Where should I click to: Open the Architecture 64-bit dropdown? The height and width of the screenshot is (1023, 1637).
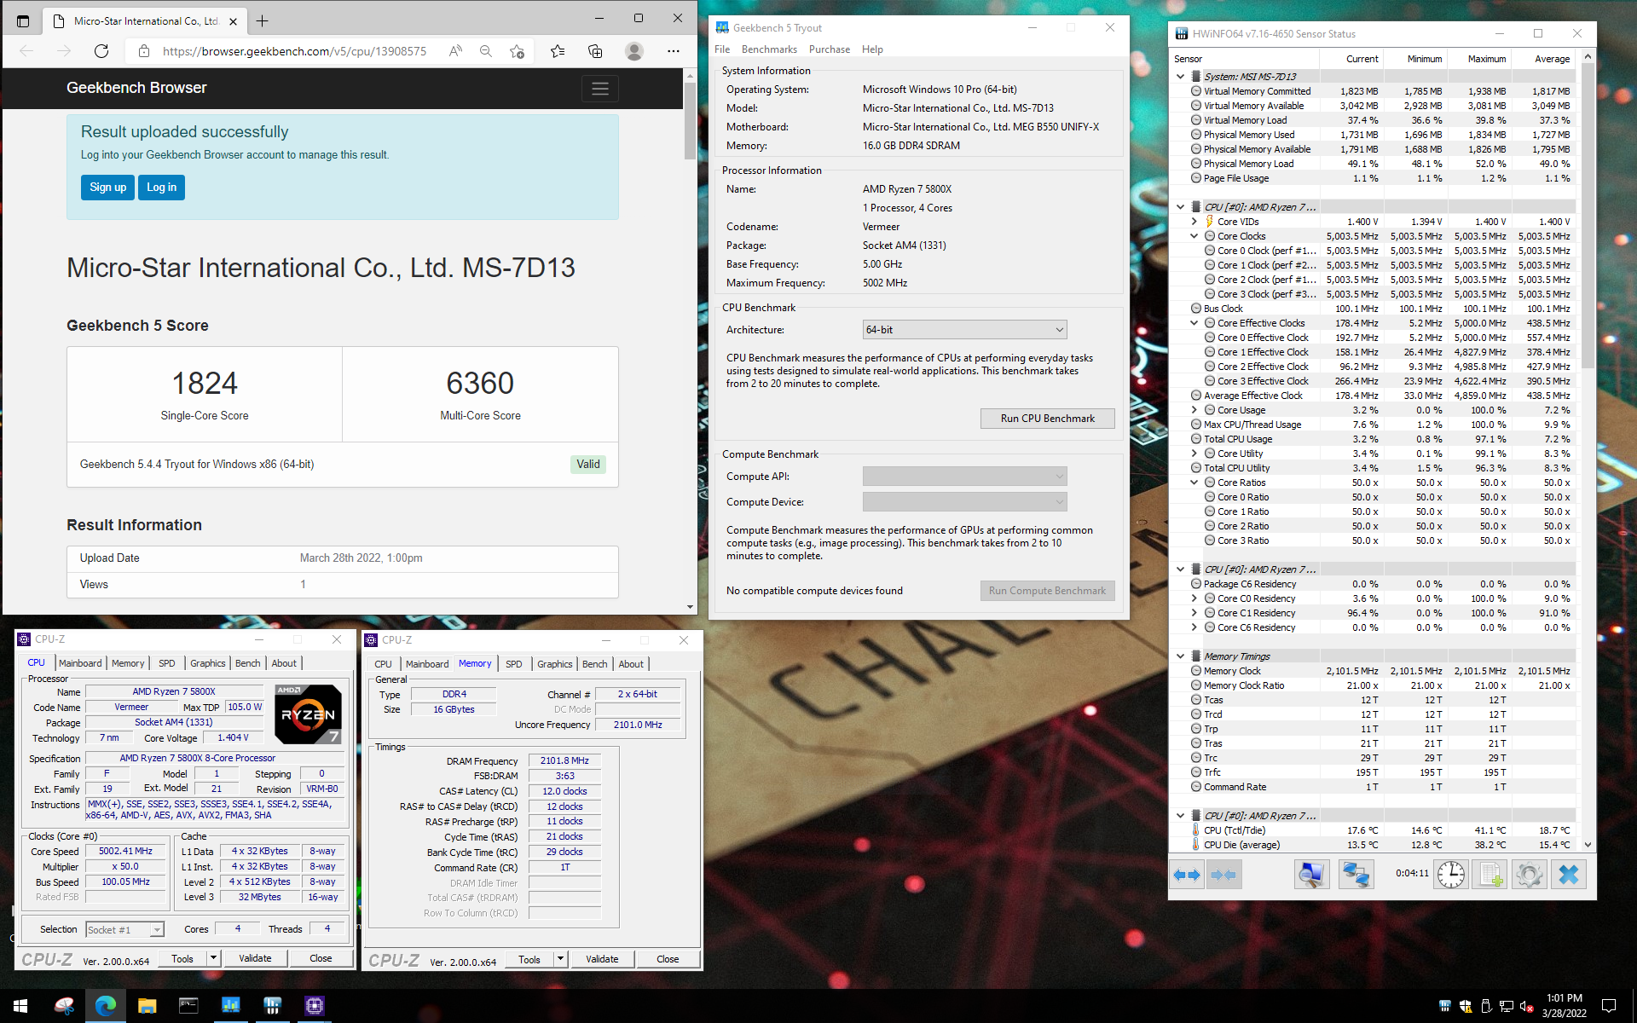[x=964, y=330]
